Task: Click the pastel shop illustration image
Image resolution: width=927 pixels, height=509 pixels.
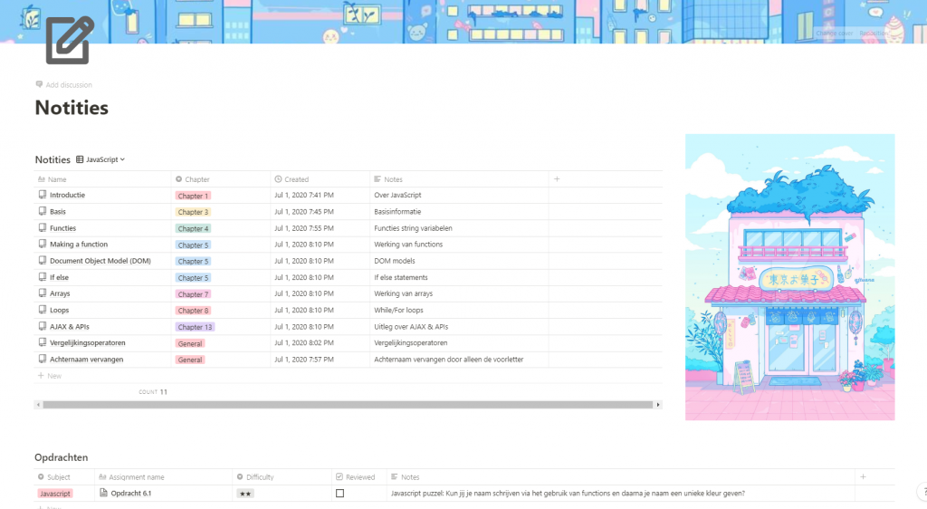Action: pos(789,277)
